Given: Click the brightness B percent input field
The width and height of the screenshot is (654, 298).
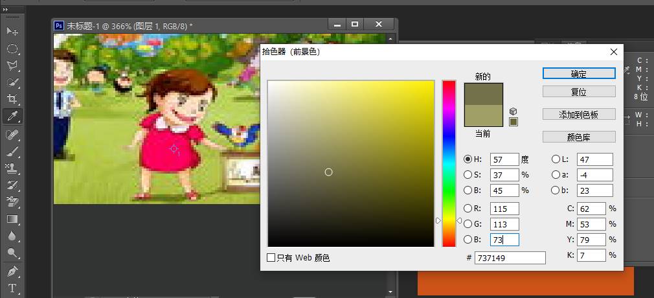Looking at the screenshot, I should pos(504,190).
